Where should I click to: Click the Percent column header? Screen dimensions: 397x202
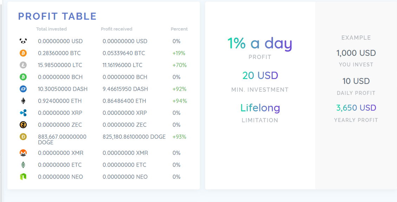(x=179, y=29)
